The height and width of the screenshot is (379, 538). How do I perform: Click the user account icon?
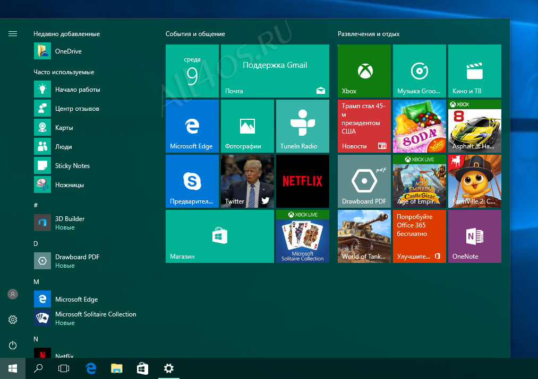(13, 294)
